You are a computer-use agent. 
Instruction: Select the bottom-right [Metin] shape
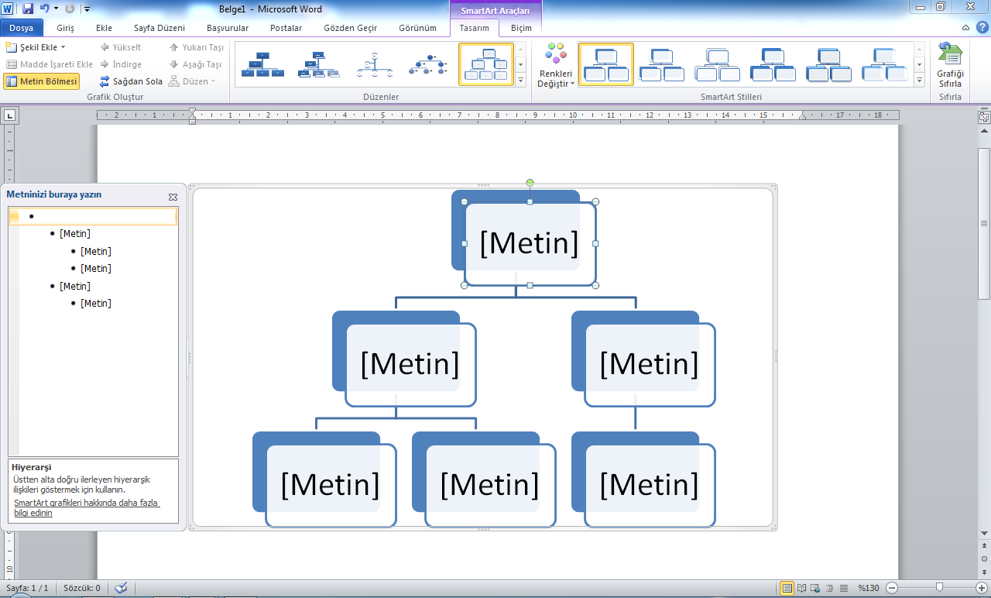point(650,485)
